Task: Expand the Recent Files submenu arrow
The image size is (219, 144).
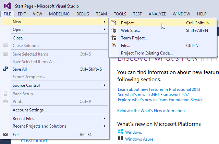Action: click(104, 118)
